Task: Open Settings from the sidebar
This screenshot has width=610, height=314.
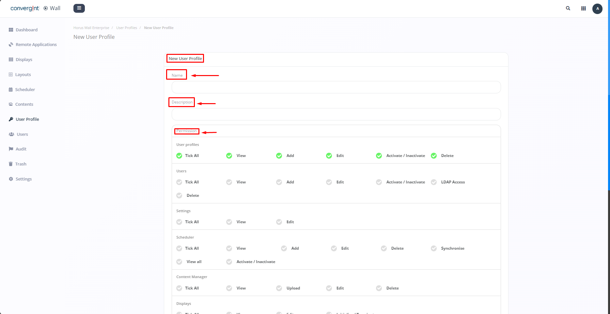Action: tap(23, 179)
